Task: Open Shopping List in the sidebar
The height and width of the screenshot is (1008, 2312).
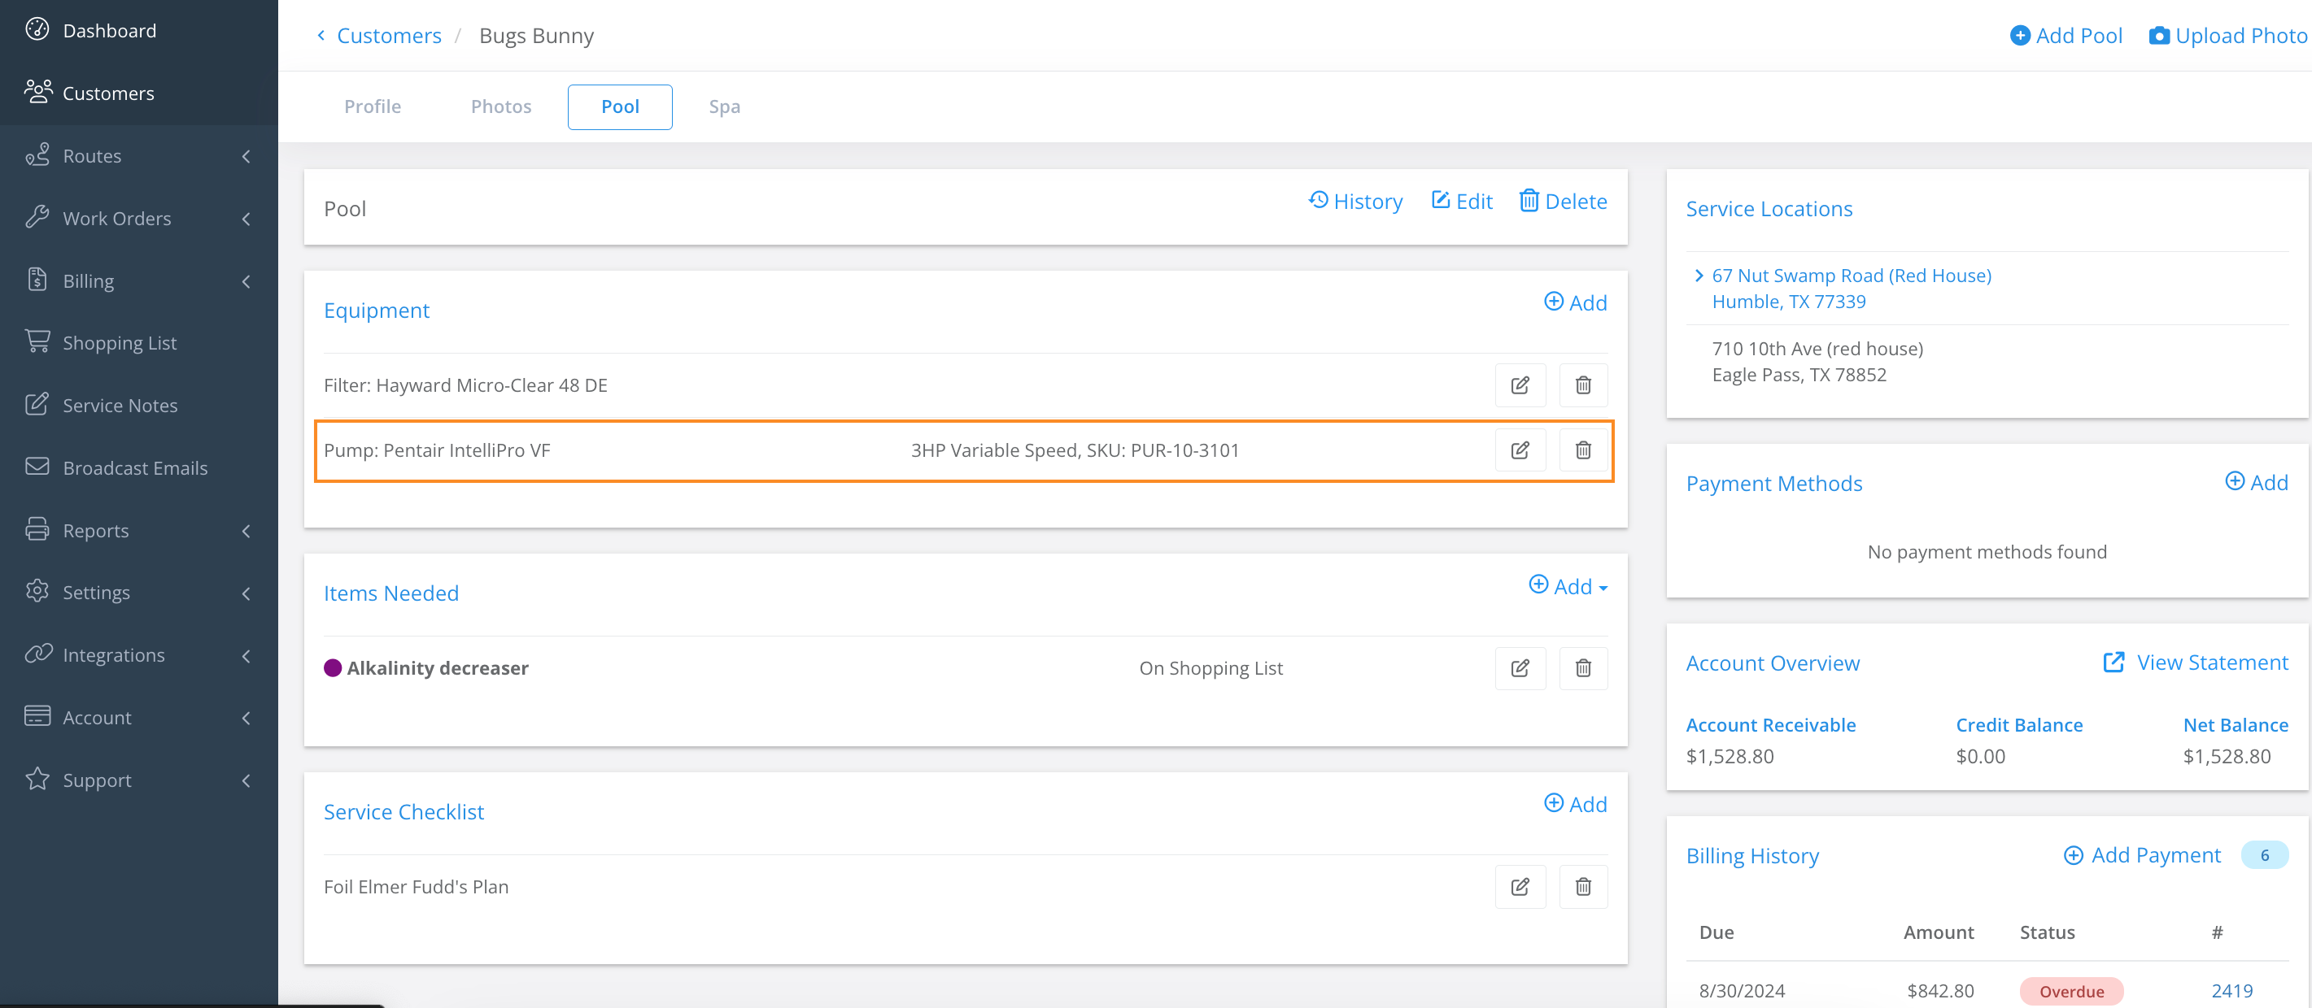Action: point(120,342)
